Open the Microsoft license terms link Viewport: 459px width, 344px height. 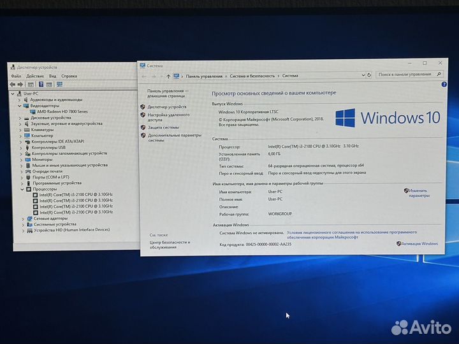point(351,234)
